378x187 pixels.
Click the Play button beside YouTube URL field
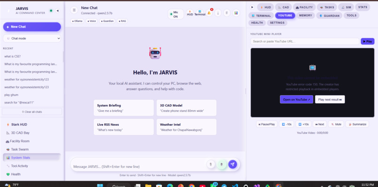(x=367, y=41)
